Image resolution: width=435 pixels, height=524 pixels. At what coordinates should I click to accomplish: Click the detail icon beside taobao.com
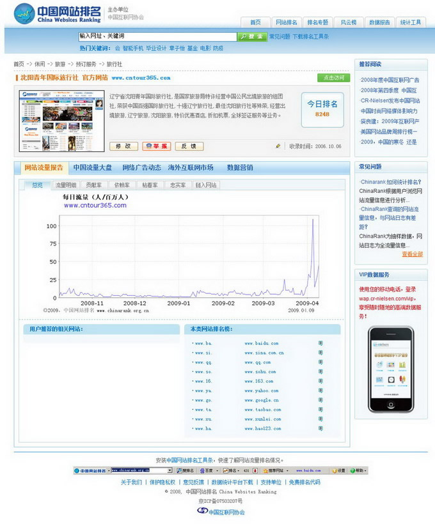click(x=320, y=410)
